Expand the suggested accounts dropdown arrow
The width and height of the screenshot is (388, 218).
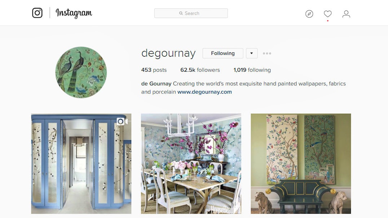tap(252, 53)
